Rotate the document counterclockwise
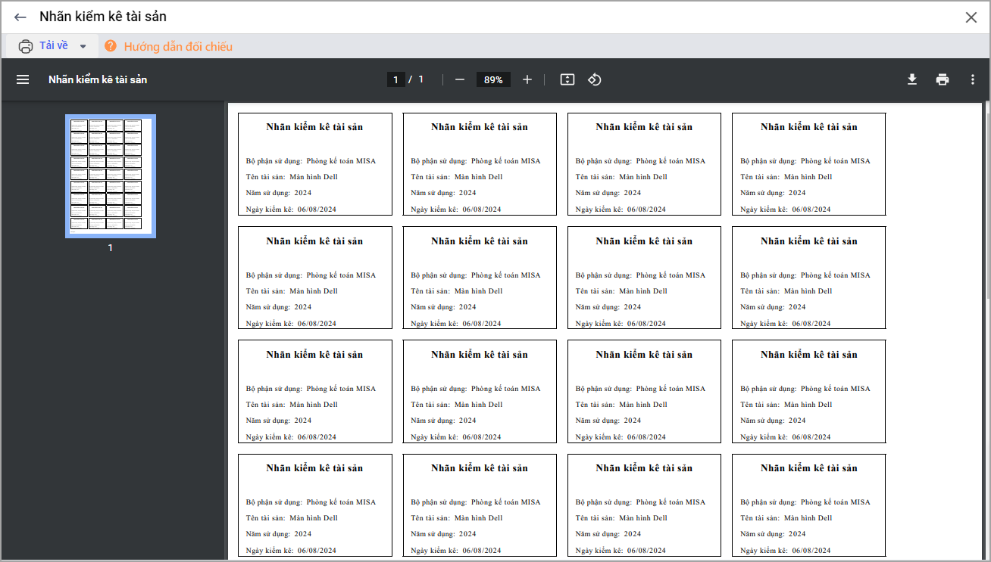 point(595,79)
